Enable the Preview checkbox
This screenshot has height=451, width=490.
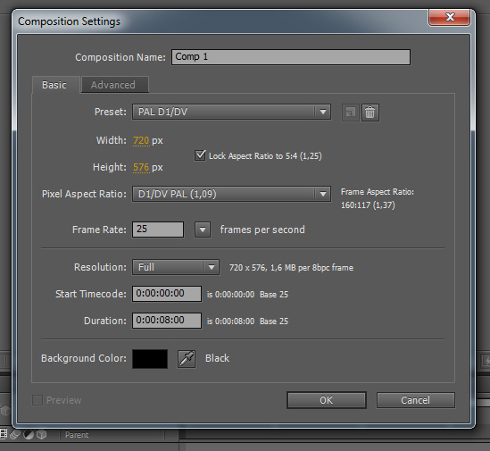coord(37,400)
